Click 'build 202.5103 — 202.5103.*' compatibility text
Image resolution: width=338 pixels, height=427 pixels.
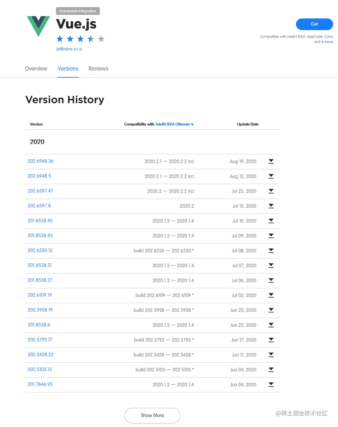[165, 370]
